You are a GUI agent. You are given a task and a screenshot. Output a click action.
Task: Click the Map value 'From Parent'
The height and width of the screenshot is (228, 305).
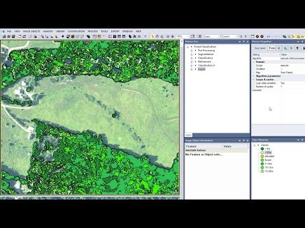click(x=287, y=72)
